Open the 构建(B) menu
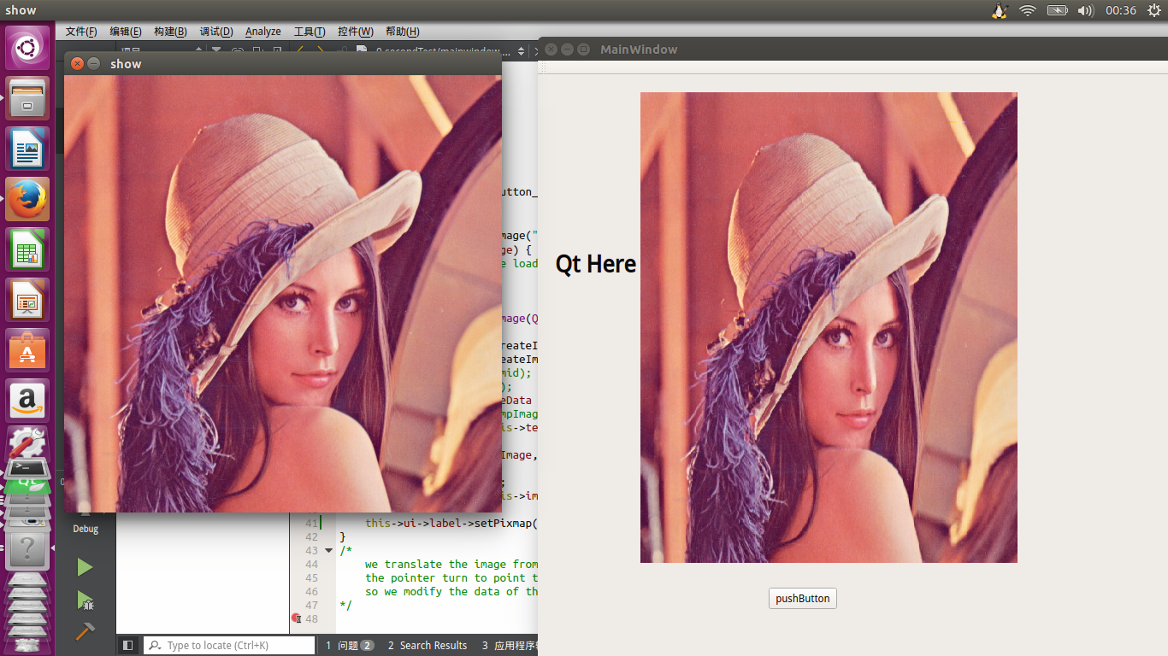 tap(170, 32)
